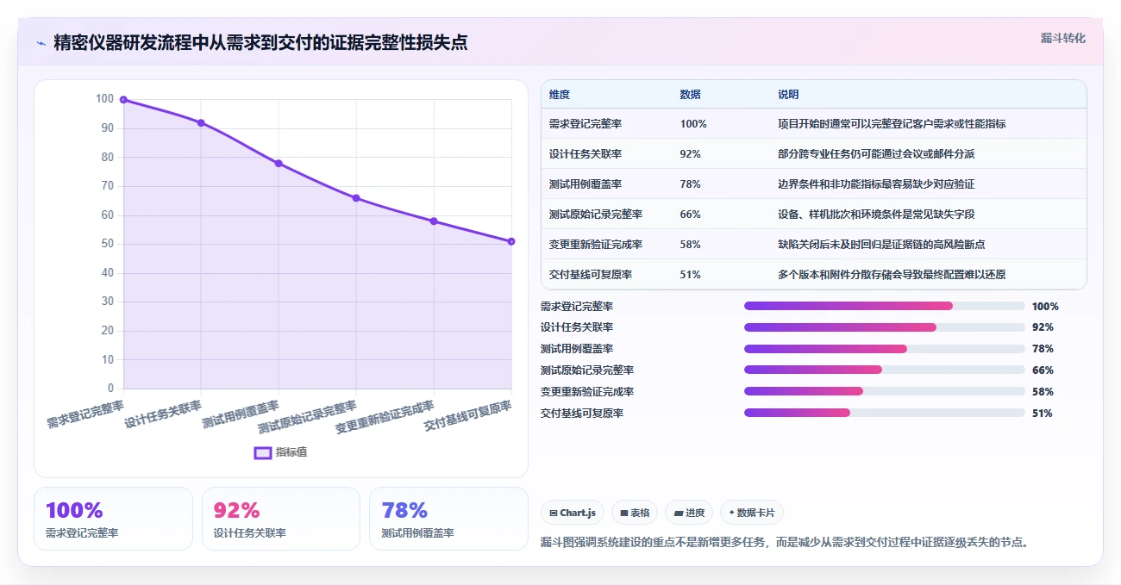The width and height of the screenshot is (1121, 585).
Task: Click the y-axis value 100 on the chart
Action: click(105, 99)
